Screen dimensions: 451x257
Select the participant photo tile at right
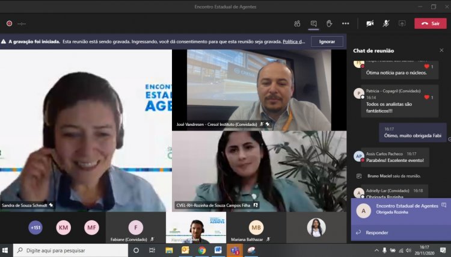click(316, 228)
